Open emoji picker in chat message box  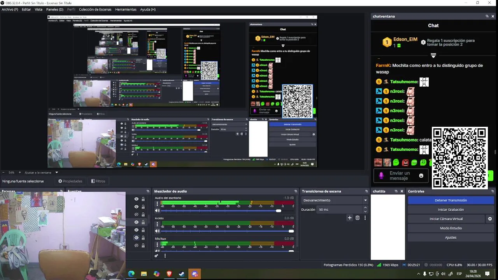click(x=421, y=176)
